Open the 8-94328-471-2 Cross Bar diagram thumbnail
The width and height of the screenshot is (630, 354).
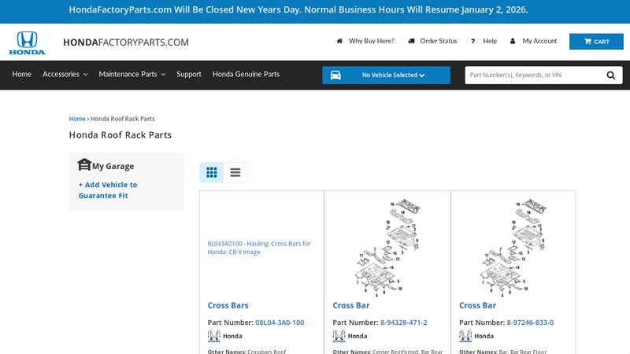click(x=387, y=247)
